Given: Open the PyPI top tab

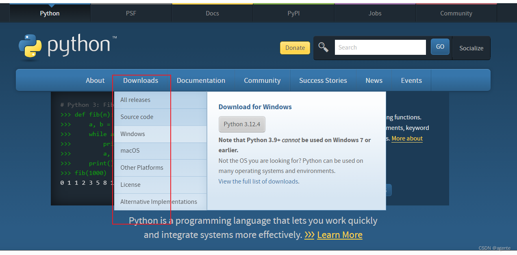Looking at the screenshot, I should [x=293, y=13].
